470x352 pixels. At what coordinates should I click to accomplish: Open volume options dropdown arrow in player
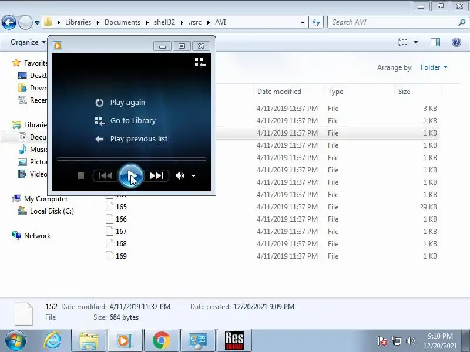(x=194, y=176)
